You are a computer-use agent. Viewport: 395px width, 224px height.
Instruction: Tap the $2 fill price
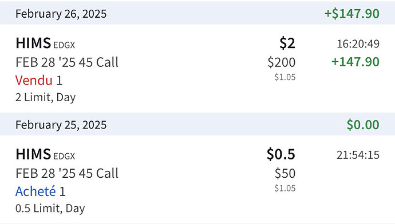click(x=287, y=43)
